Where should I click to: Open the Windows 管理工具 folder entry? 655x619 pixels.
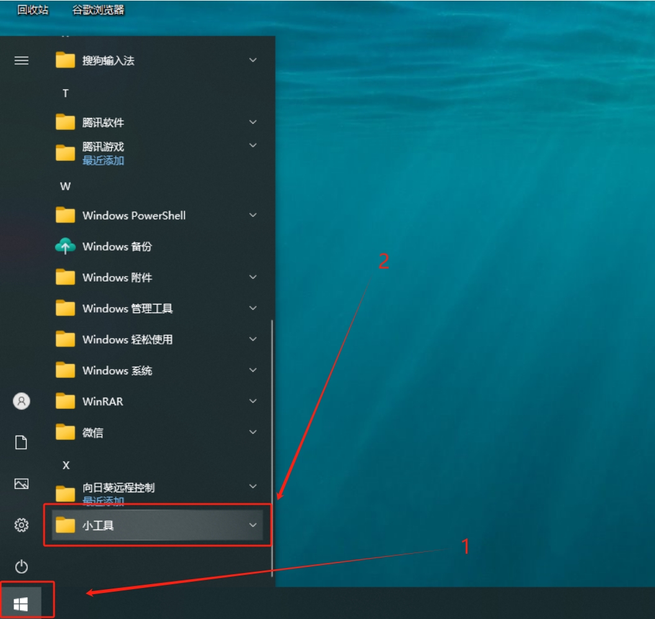coord(127,308)
